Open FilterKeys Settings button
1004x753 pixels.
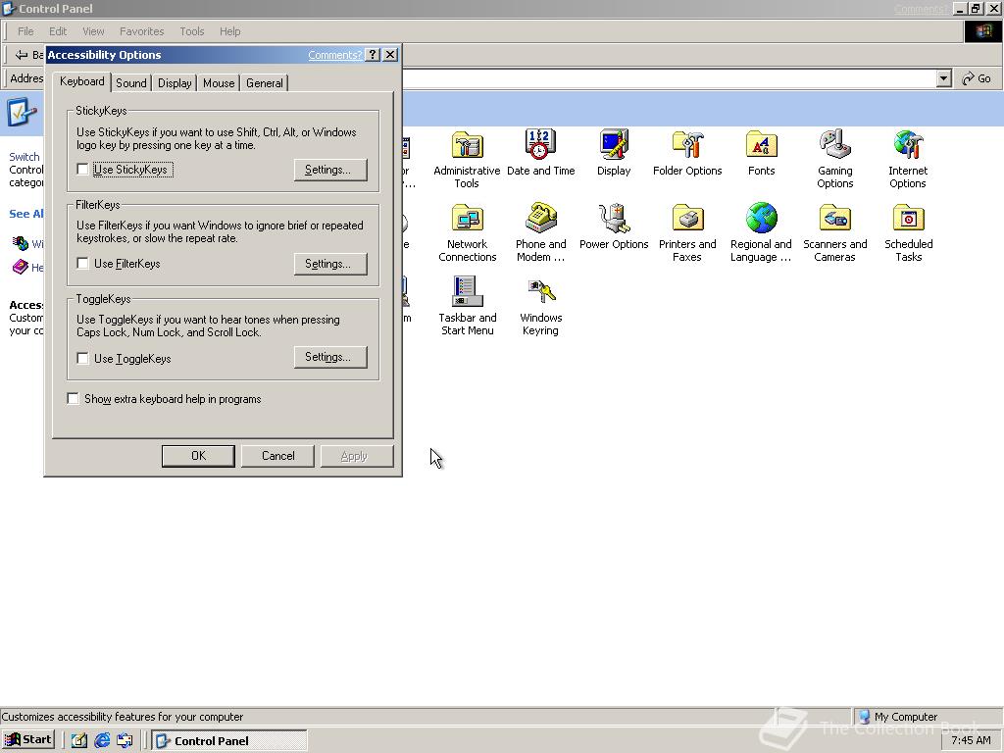click(x=330, y=264)
